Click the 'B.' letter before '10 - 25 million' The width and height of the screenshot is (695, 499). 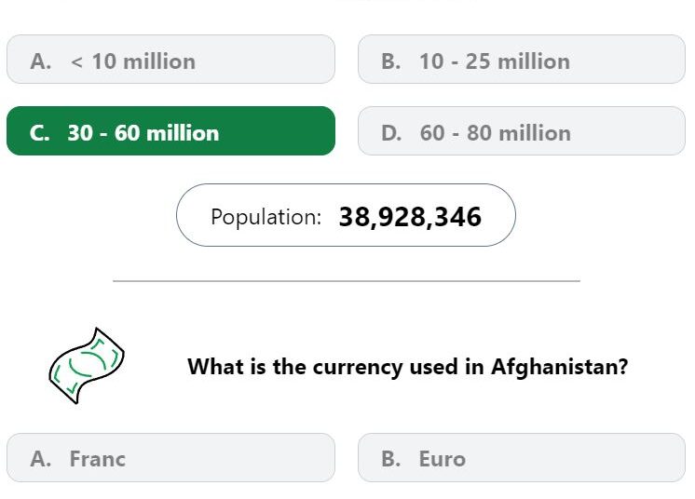[x=391, y=61]
